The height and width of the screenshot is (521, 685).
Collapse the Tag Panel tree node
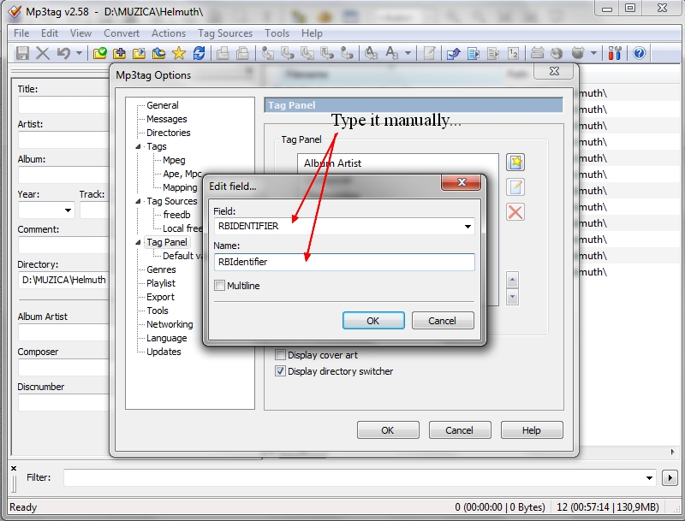click(x=138, y=242)
